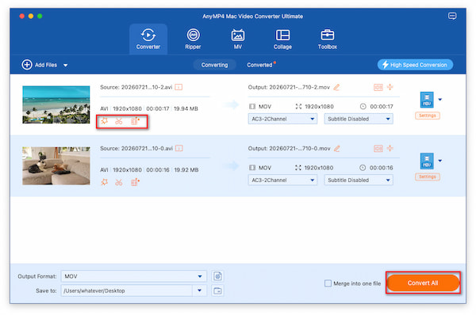The height and width of the screenshot is (315, 476).
Task: Select the beach video thumbnail
Action: click(x=56, y=104)
